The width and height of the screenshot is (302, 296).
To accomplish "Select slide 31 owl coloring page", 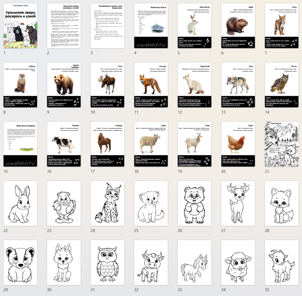I will 107,263.
